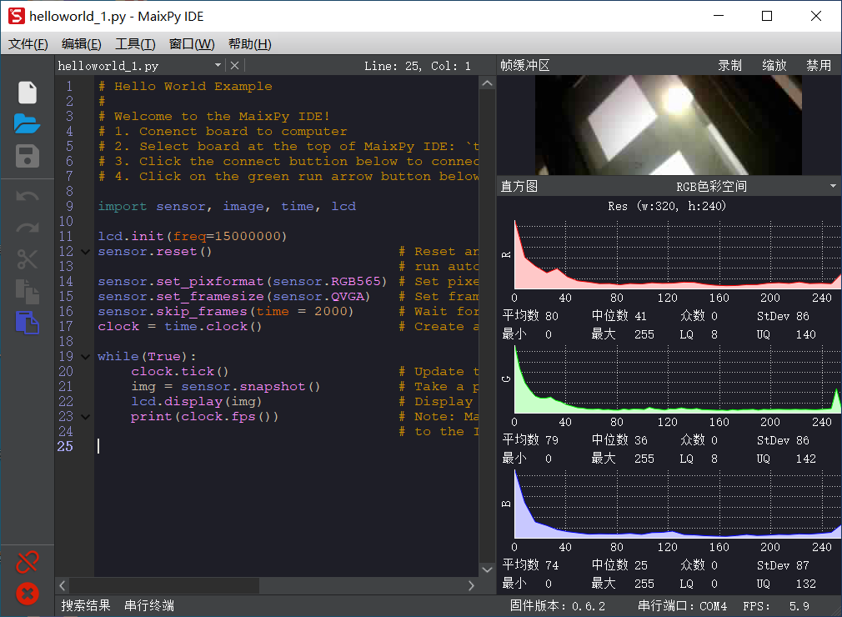Save the script using the floppy disk icon

click(27, 156)
